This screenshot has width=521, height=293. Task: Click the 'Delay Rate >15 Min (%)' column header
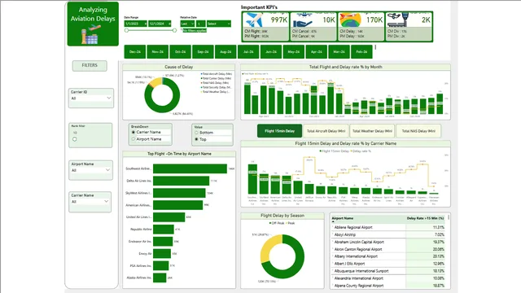425,218
